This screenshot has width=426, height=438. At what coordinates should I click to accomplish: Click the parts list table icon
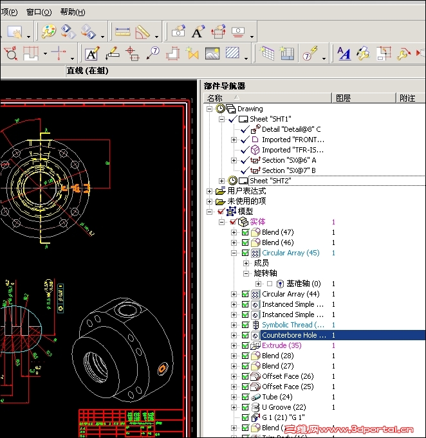point(287,53)
